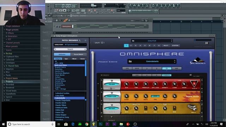226x127 pixels.
Task: Select the Sound Match tab
Action: pos(78,54)
